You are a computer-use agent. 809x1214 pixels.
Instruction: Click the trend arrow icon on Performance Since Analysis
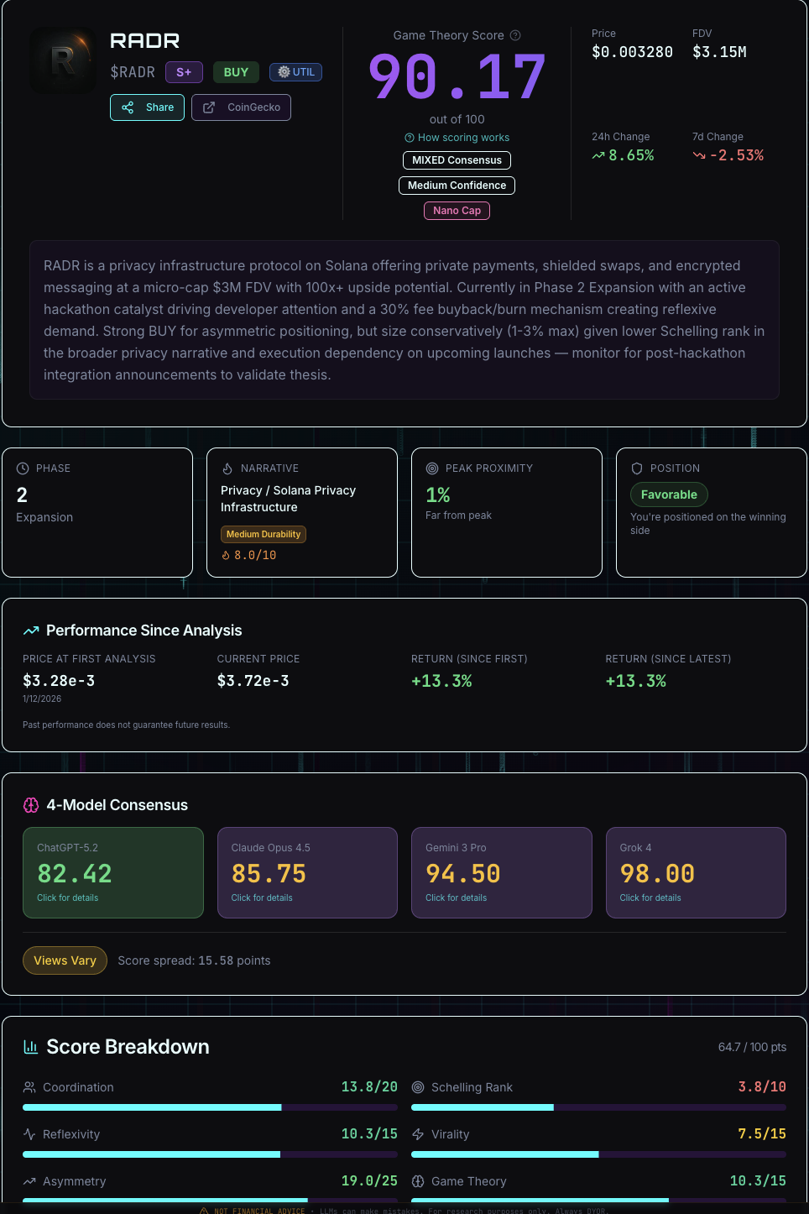[x=31, y=631]
